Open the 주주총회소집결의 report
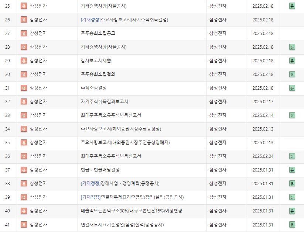 click(98, 75)
